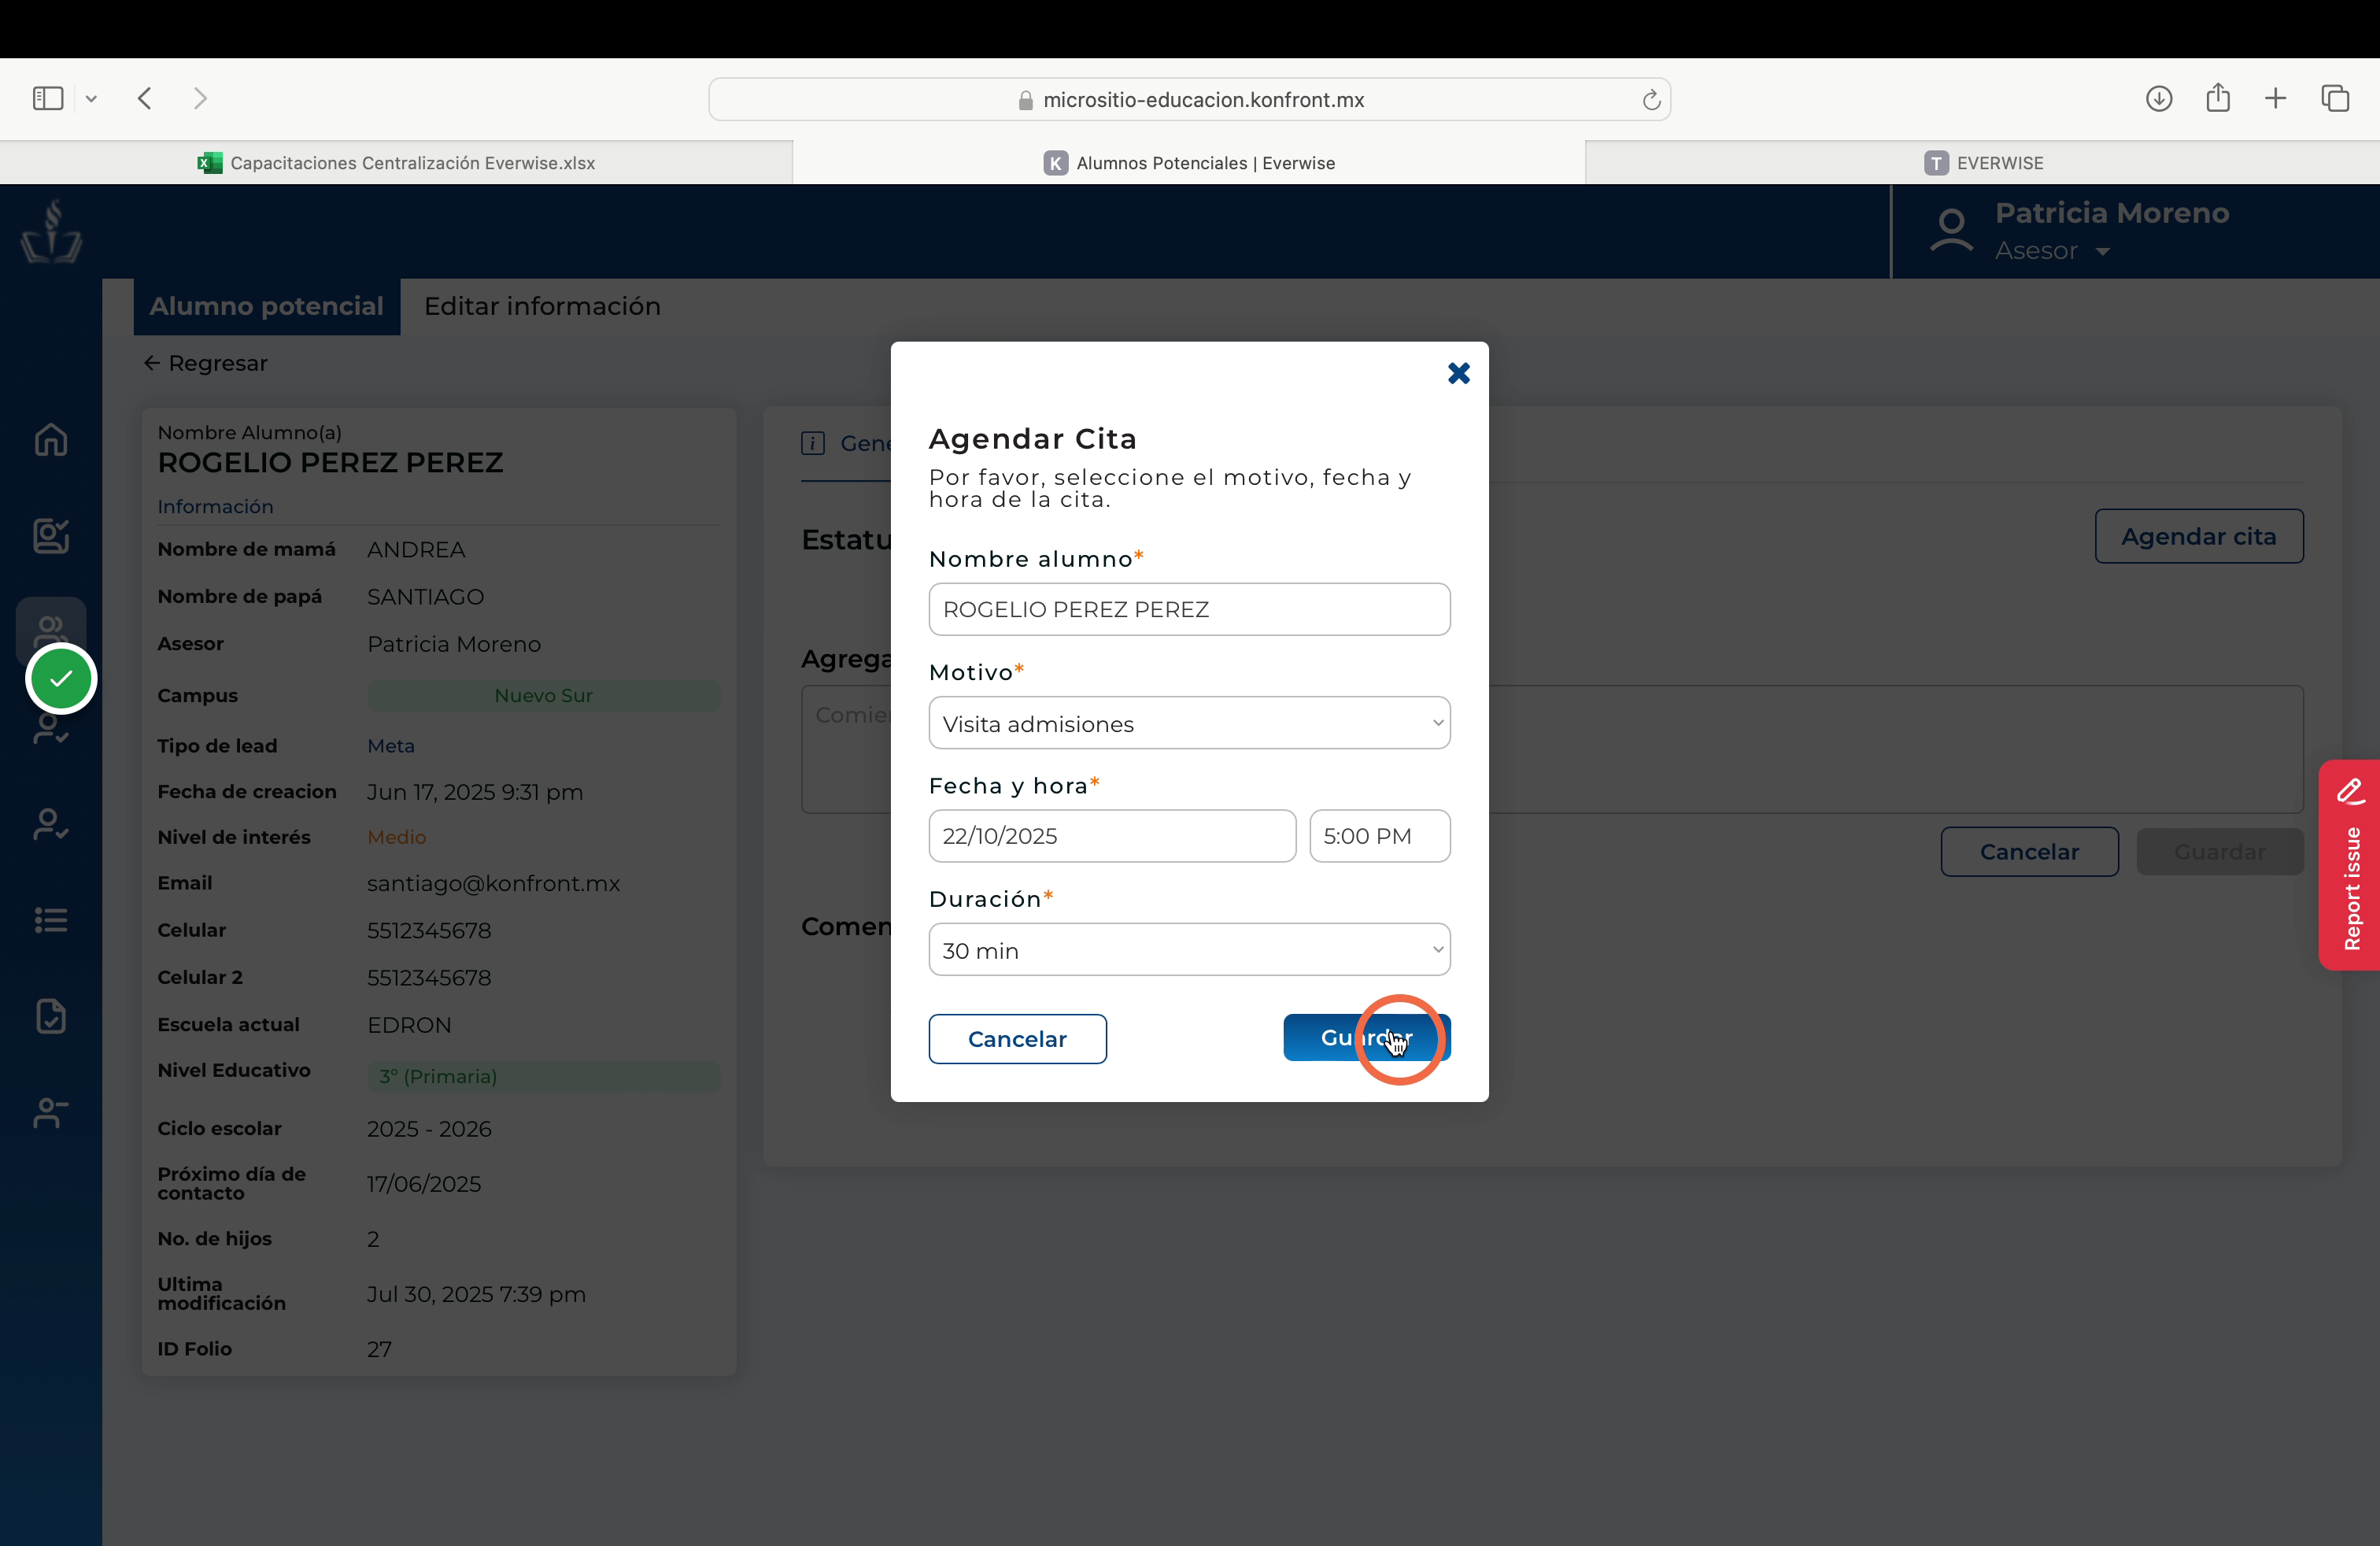Click the Safari share icon
Viewport: 2380px width, 1546px height.
(2218, 97)
